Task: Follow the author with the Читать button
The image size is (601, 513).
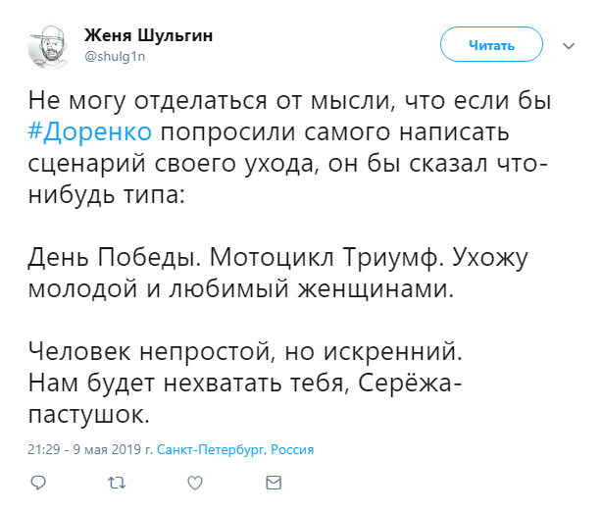Action: [491, 44]
